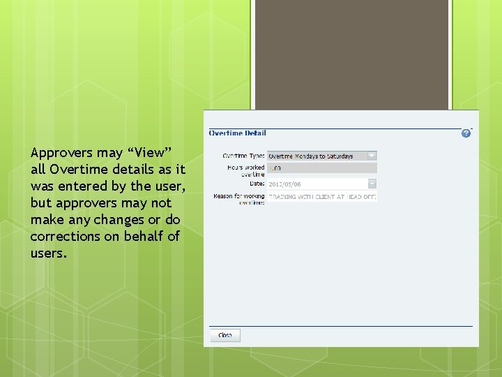Select the Hours worked overtime field
The height and width of the screenshot is (377, 502).
[x=321, y=168]
